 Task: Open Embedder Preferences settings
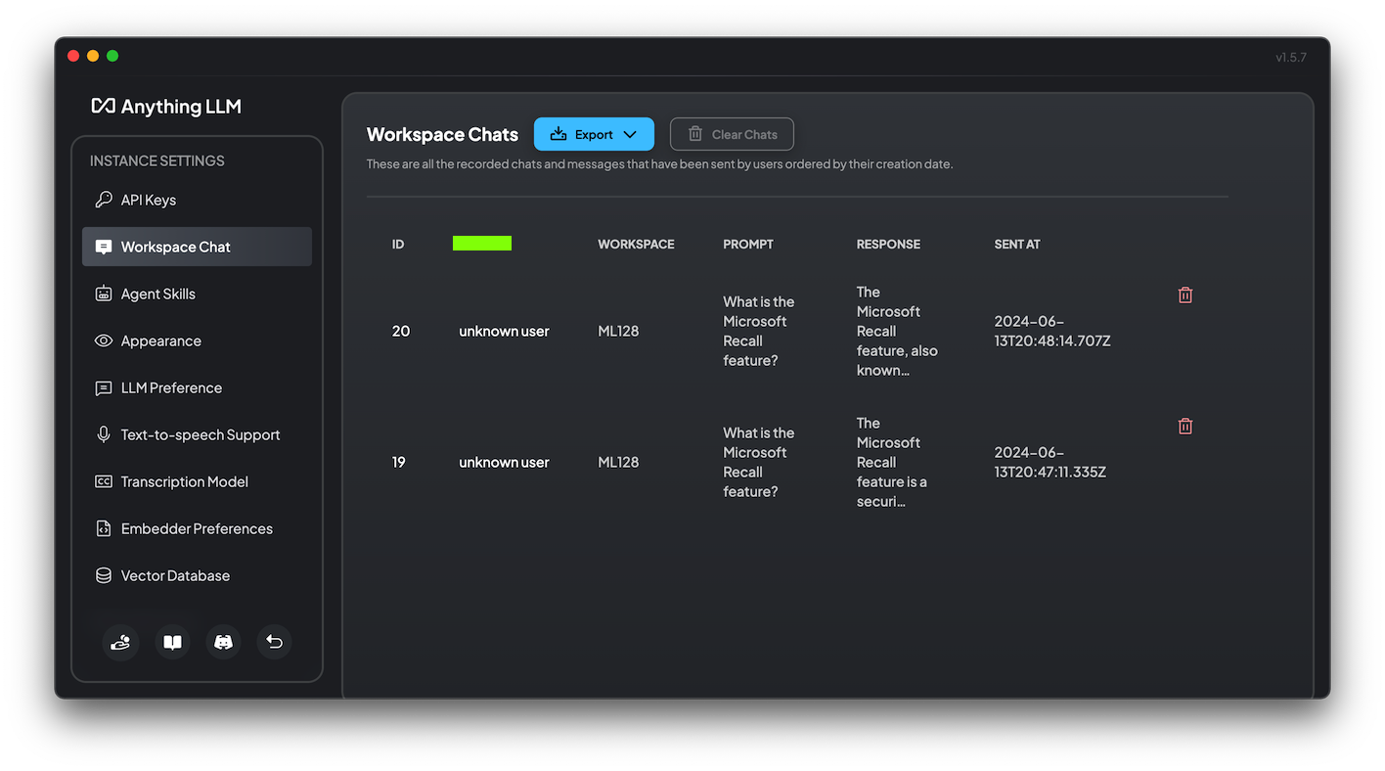[197, 528]
